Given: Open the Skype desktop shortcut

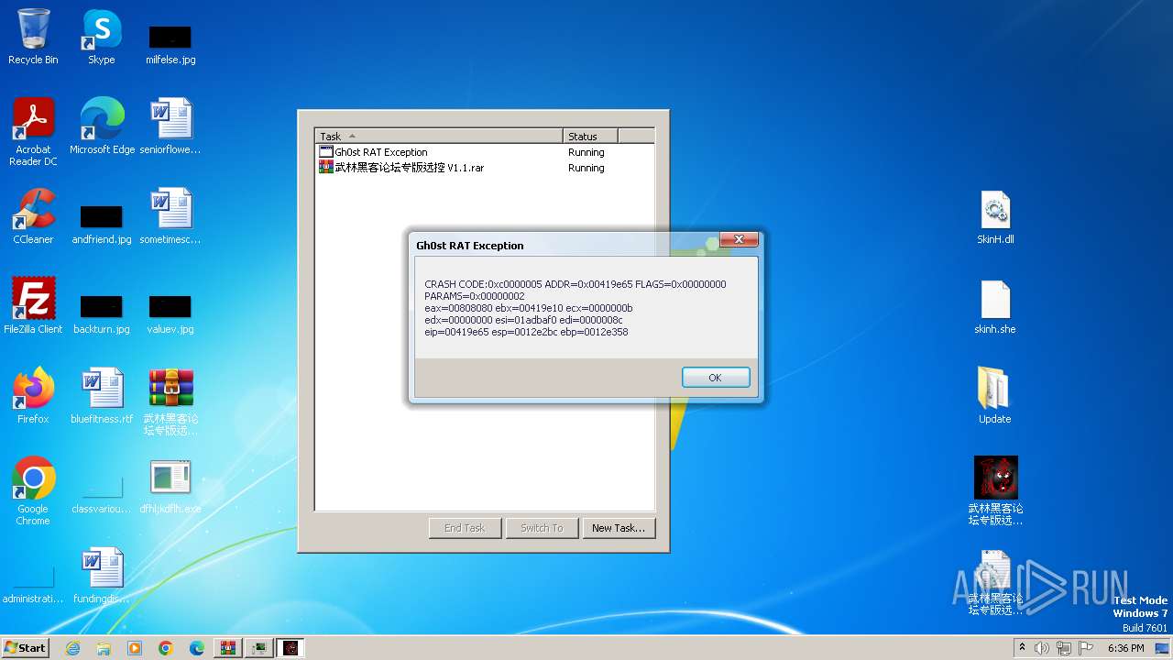Looking at the screenshot, I should [102, 38].
